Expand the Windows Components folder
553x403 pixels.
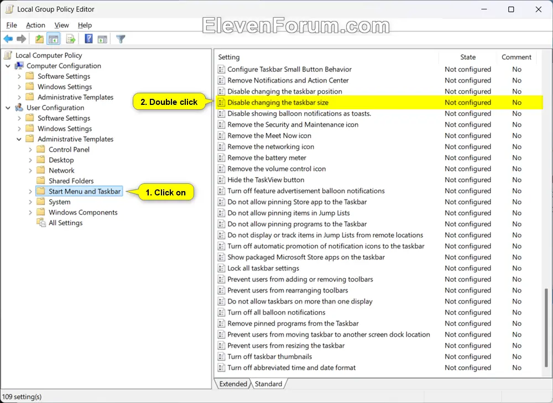point(30,212)
